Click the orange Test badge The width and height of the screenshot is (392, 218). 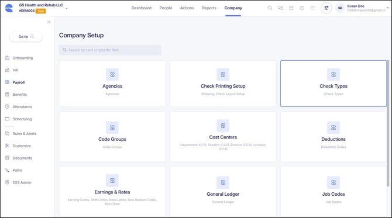coord(40,11)
